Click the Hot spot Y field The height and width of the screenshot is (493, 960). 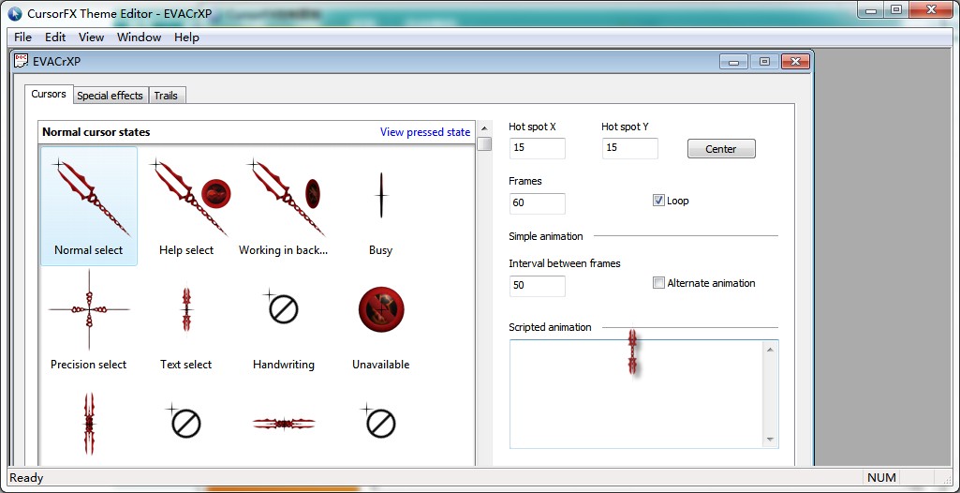click(630, 148)
